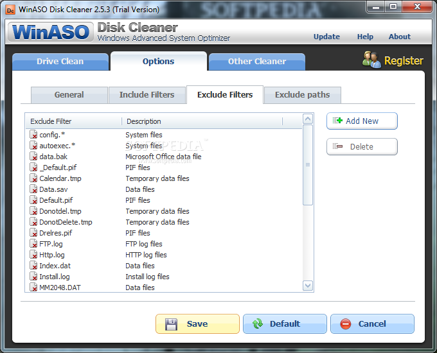Click the Delete button

(362, 146)
